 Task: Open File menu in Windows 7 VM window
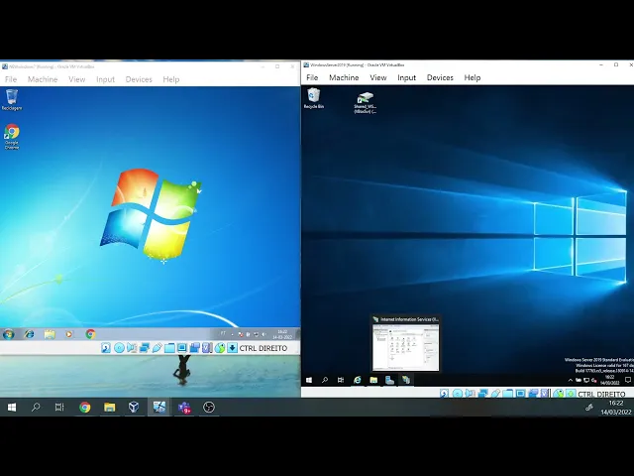click(11, 79)
